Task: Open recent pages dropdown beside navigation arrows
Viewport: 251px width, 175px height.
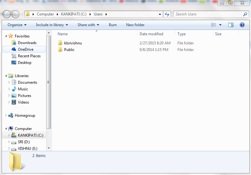Action: [x=22, y=14]
